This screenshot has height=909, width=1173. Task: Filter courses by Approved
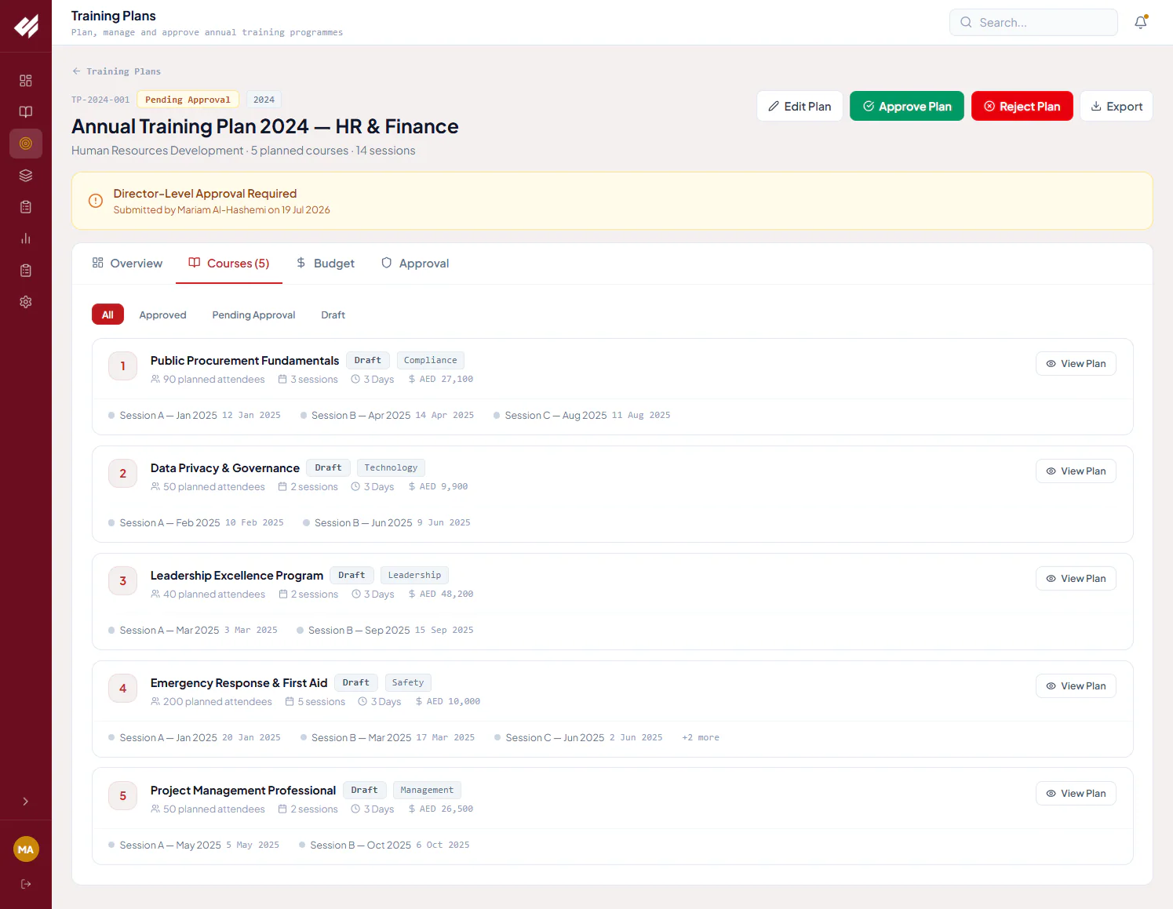point(162,315)
